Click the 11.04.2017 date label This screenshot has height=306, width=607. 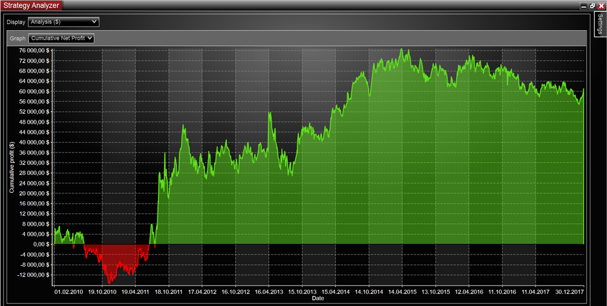(536, 292)
